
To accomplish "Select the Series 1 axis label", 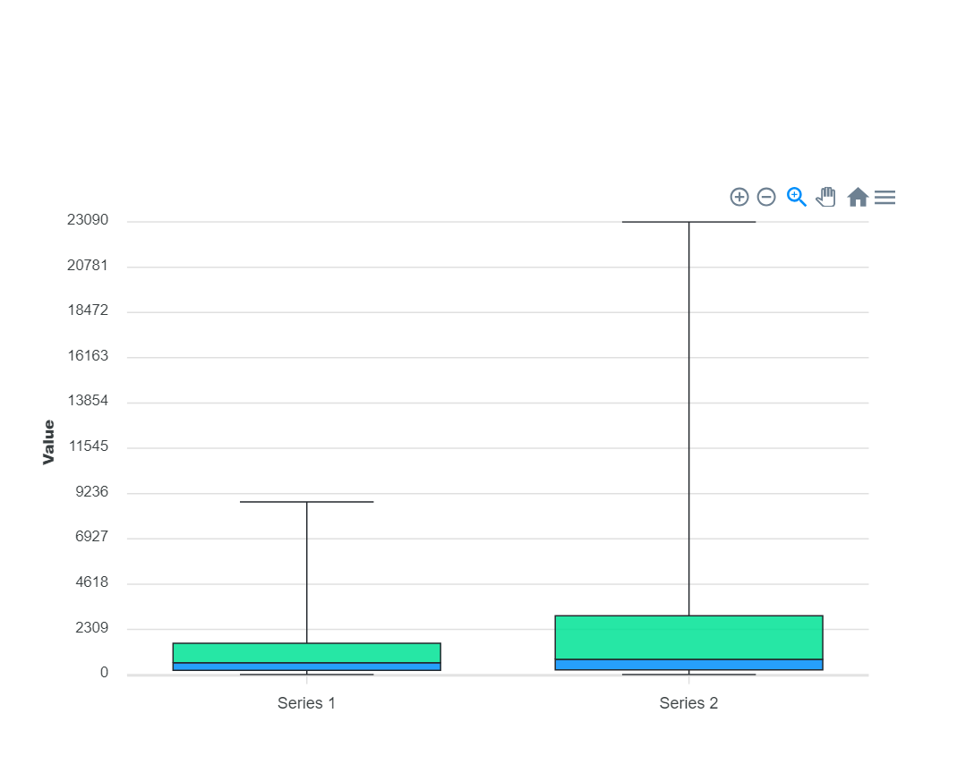I will (x=306, y=703).
